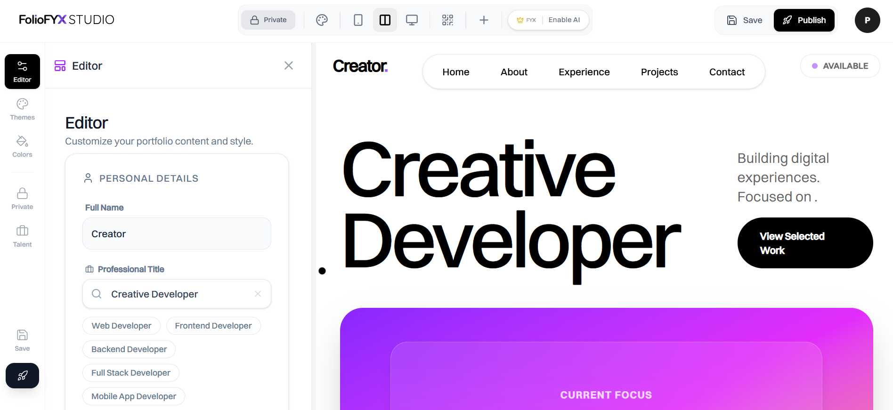
Task: Clear the Professional Title field
Action: [258, 294]
